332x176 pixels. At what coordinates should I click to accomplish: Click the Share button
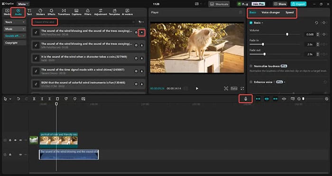[280, 4]
